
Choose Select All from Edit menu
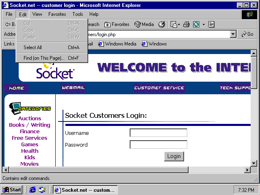(x=52, y=48)
